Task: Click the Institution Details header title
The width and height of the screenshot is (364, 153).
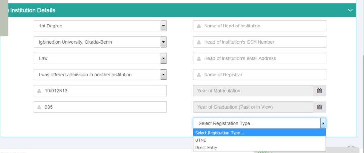Action: (33, 10)
